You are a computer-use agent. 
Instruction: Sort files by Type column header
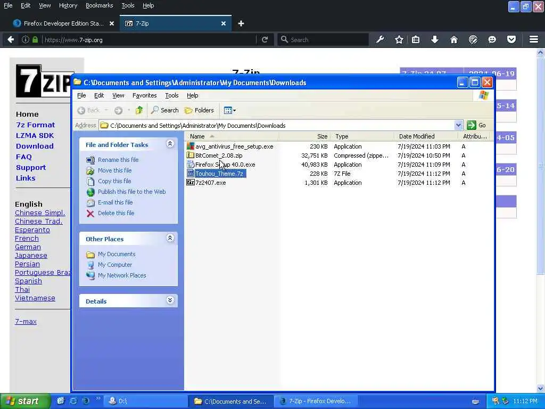pos(362,136)
